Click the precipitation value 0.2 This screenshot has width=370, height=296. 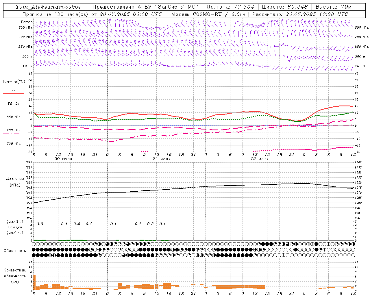pyautogui.click(x=150, y=224)
